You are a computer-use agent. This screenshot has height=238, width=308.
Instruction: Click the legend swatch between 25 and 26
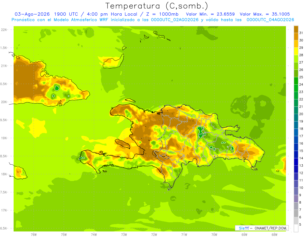(296, 73)
